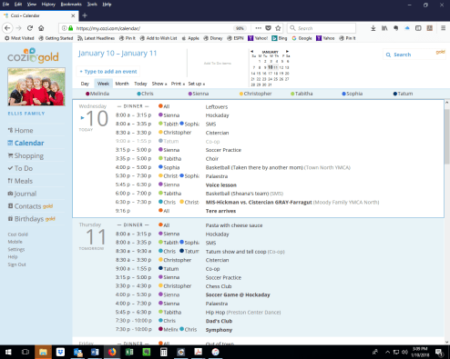
Task: Open Adobe Acrobat from the taskbar
Action: (199, 352)
